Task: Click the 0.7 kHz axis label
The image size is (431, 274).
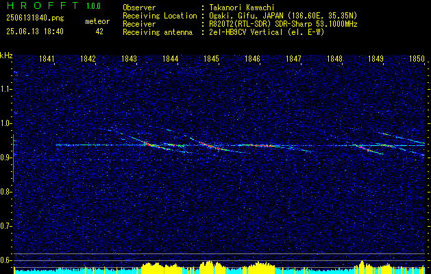Action: click(6, 226)
